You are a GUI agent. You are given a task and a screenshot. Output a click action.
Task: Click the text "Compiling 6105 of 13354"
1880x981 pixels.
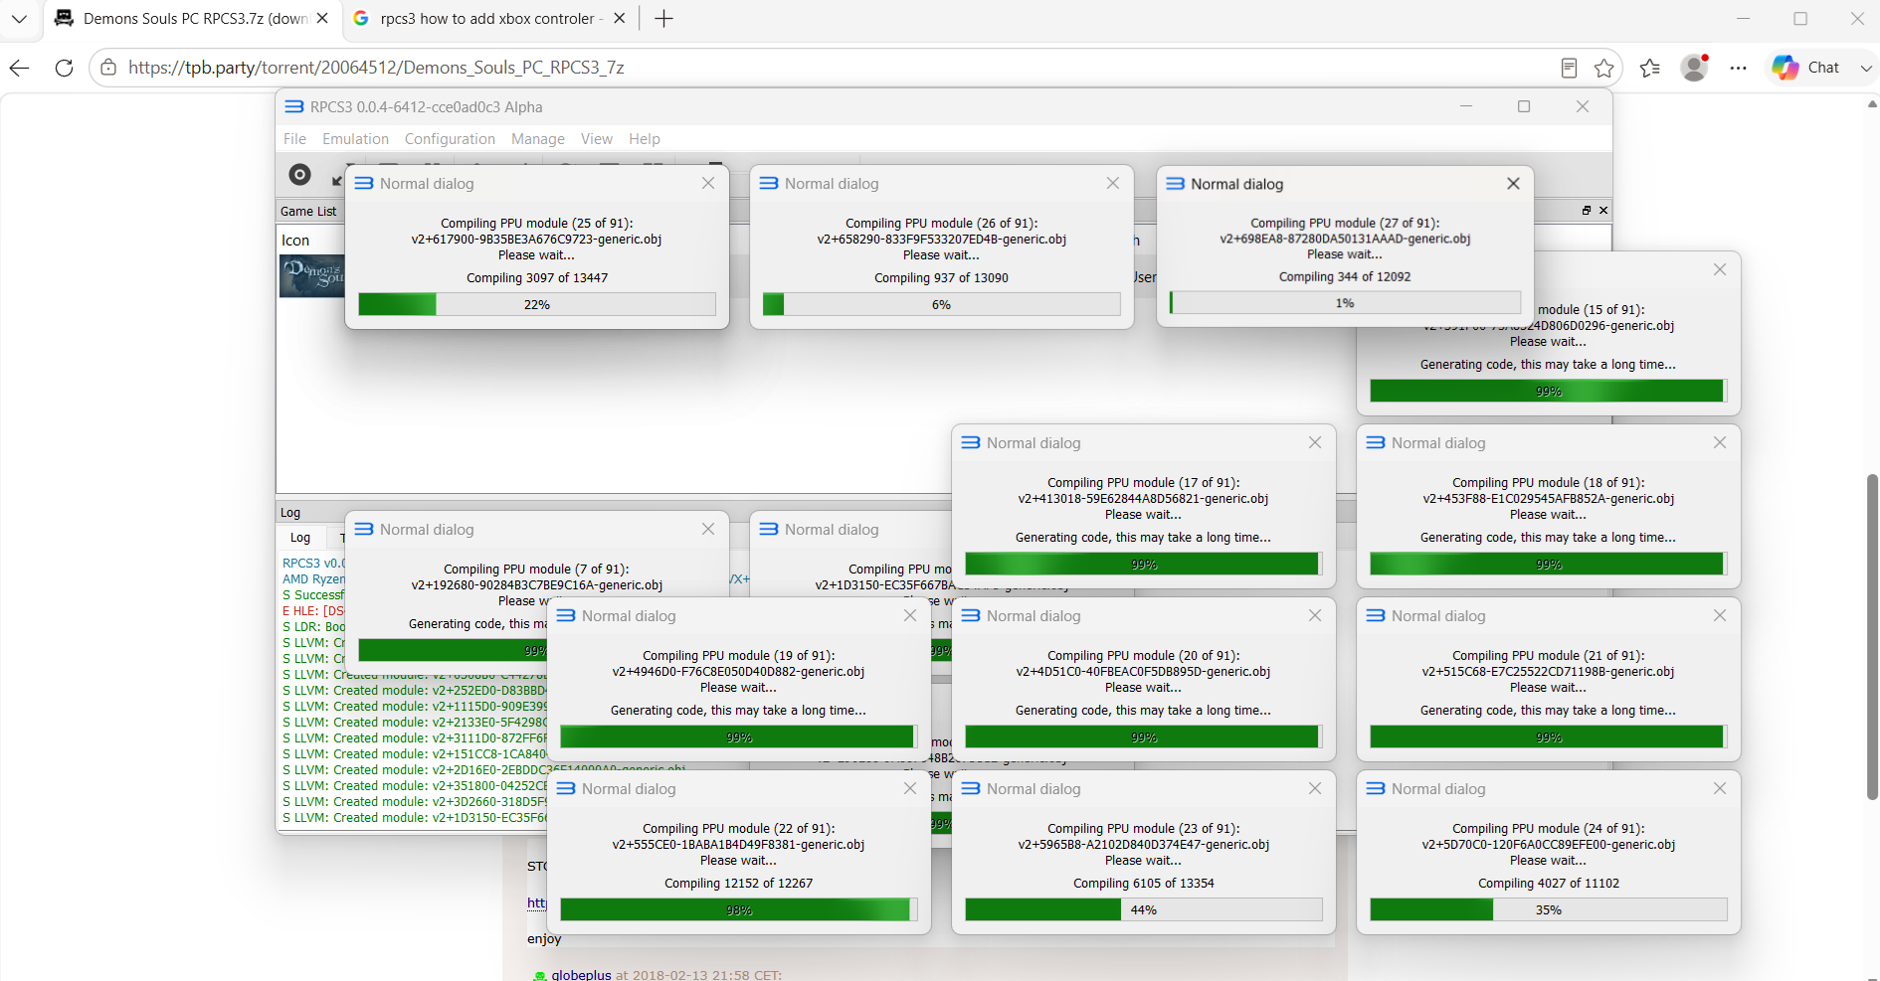pyautogui.click(x=1144, y=884)
